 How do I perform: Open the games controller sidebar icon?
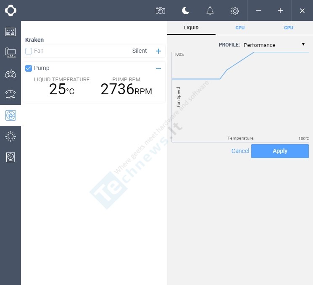point(11,74)
